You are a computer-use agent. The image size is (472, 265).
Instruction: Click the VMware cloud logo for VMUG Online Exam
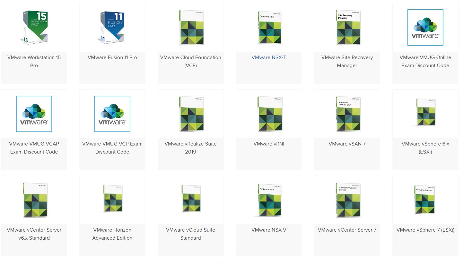[425, 27]
